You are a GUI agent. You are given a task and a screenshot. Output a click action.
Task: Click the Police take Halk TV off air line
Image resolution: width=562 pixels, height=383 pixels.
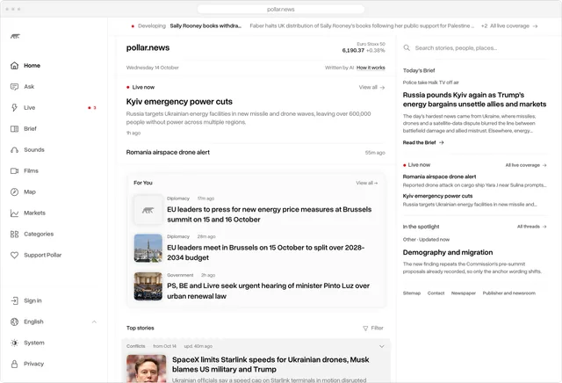(x=431, y=83)
